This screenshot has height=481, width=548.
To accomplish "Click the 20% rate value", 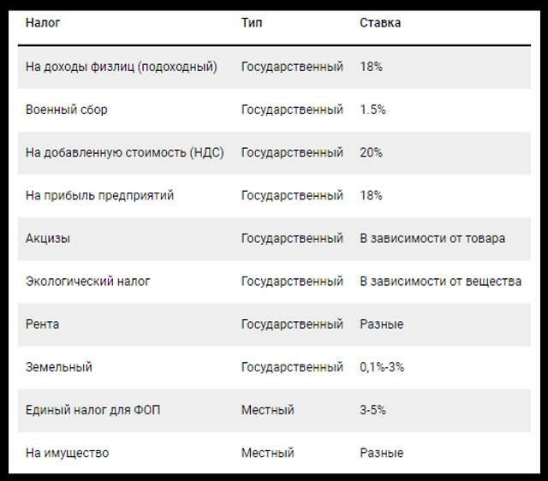I will (x=370, y=152).
